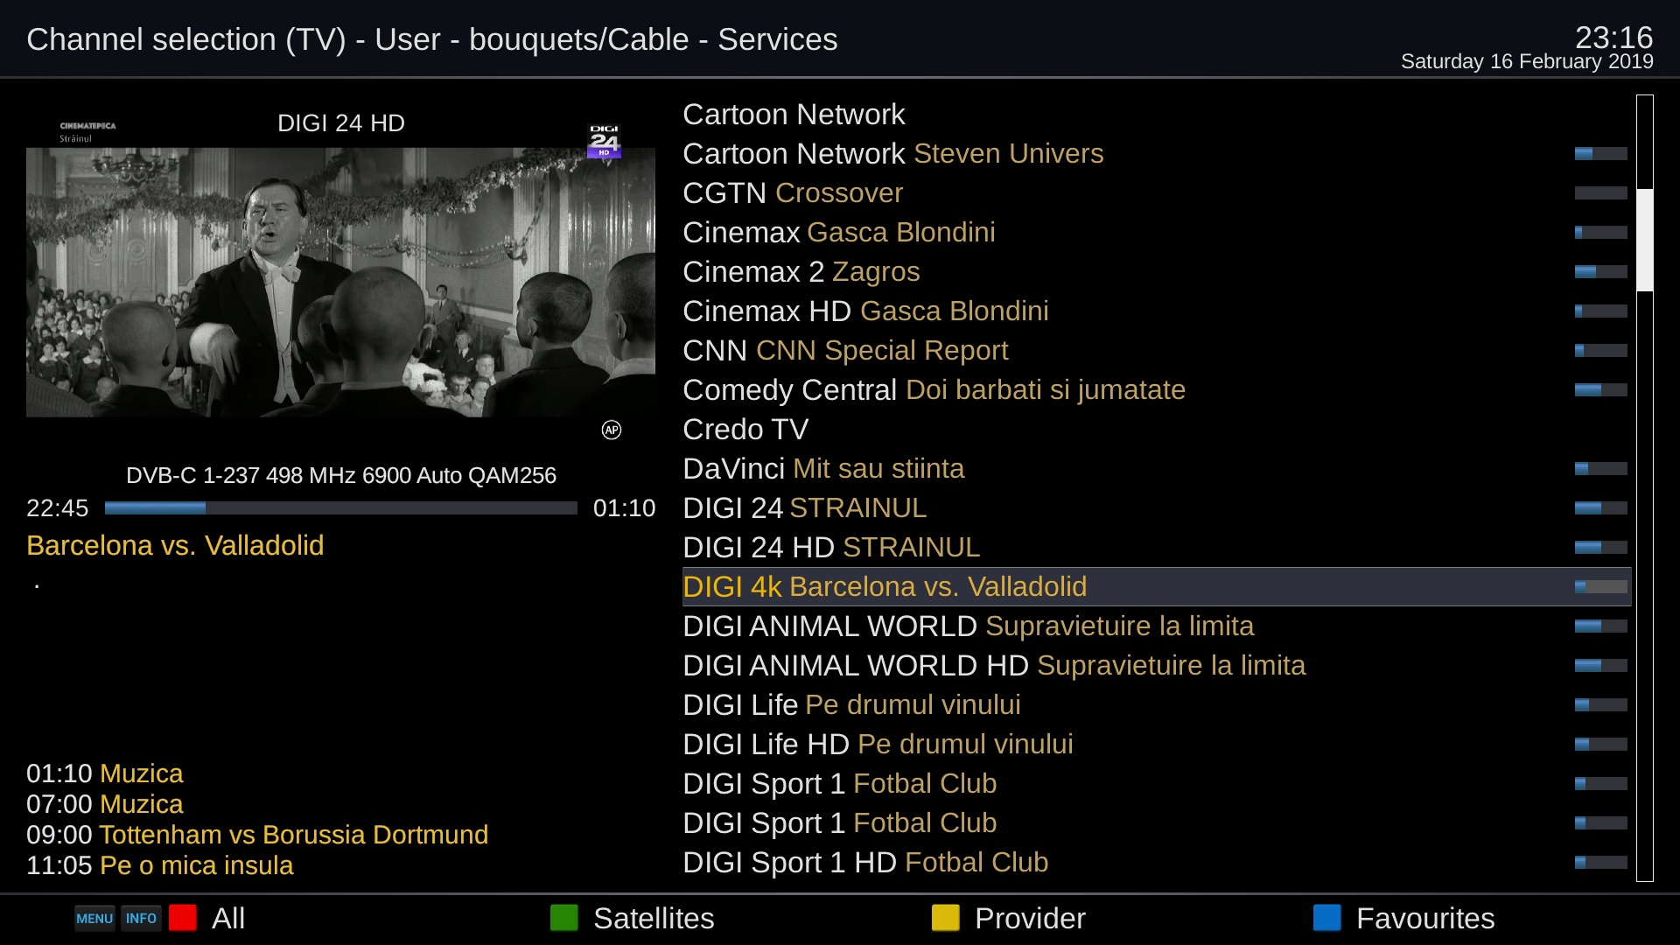1680x945 pixels.
Task: Click the green Satellites color button
Action: point(564,918)
